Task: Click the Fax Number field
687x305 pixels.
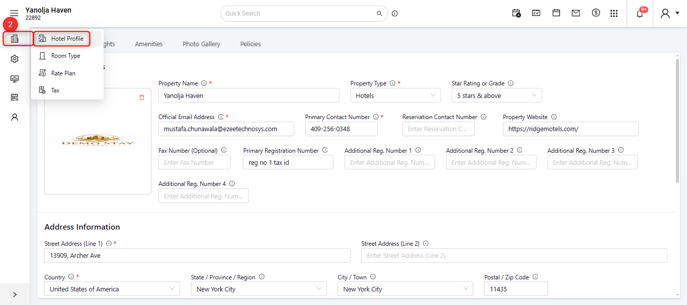Action: (195, 162)
